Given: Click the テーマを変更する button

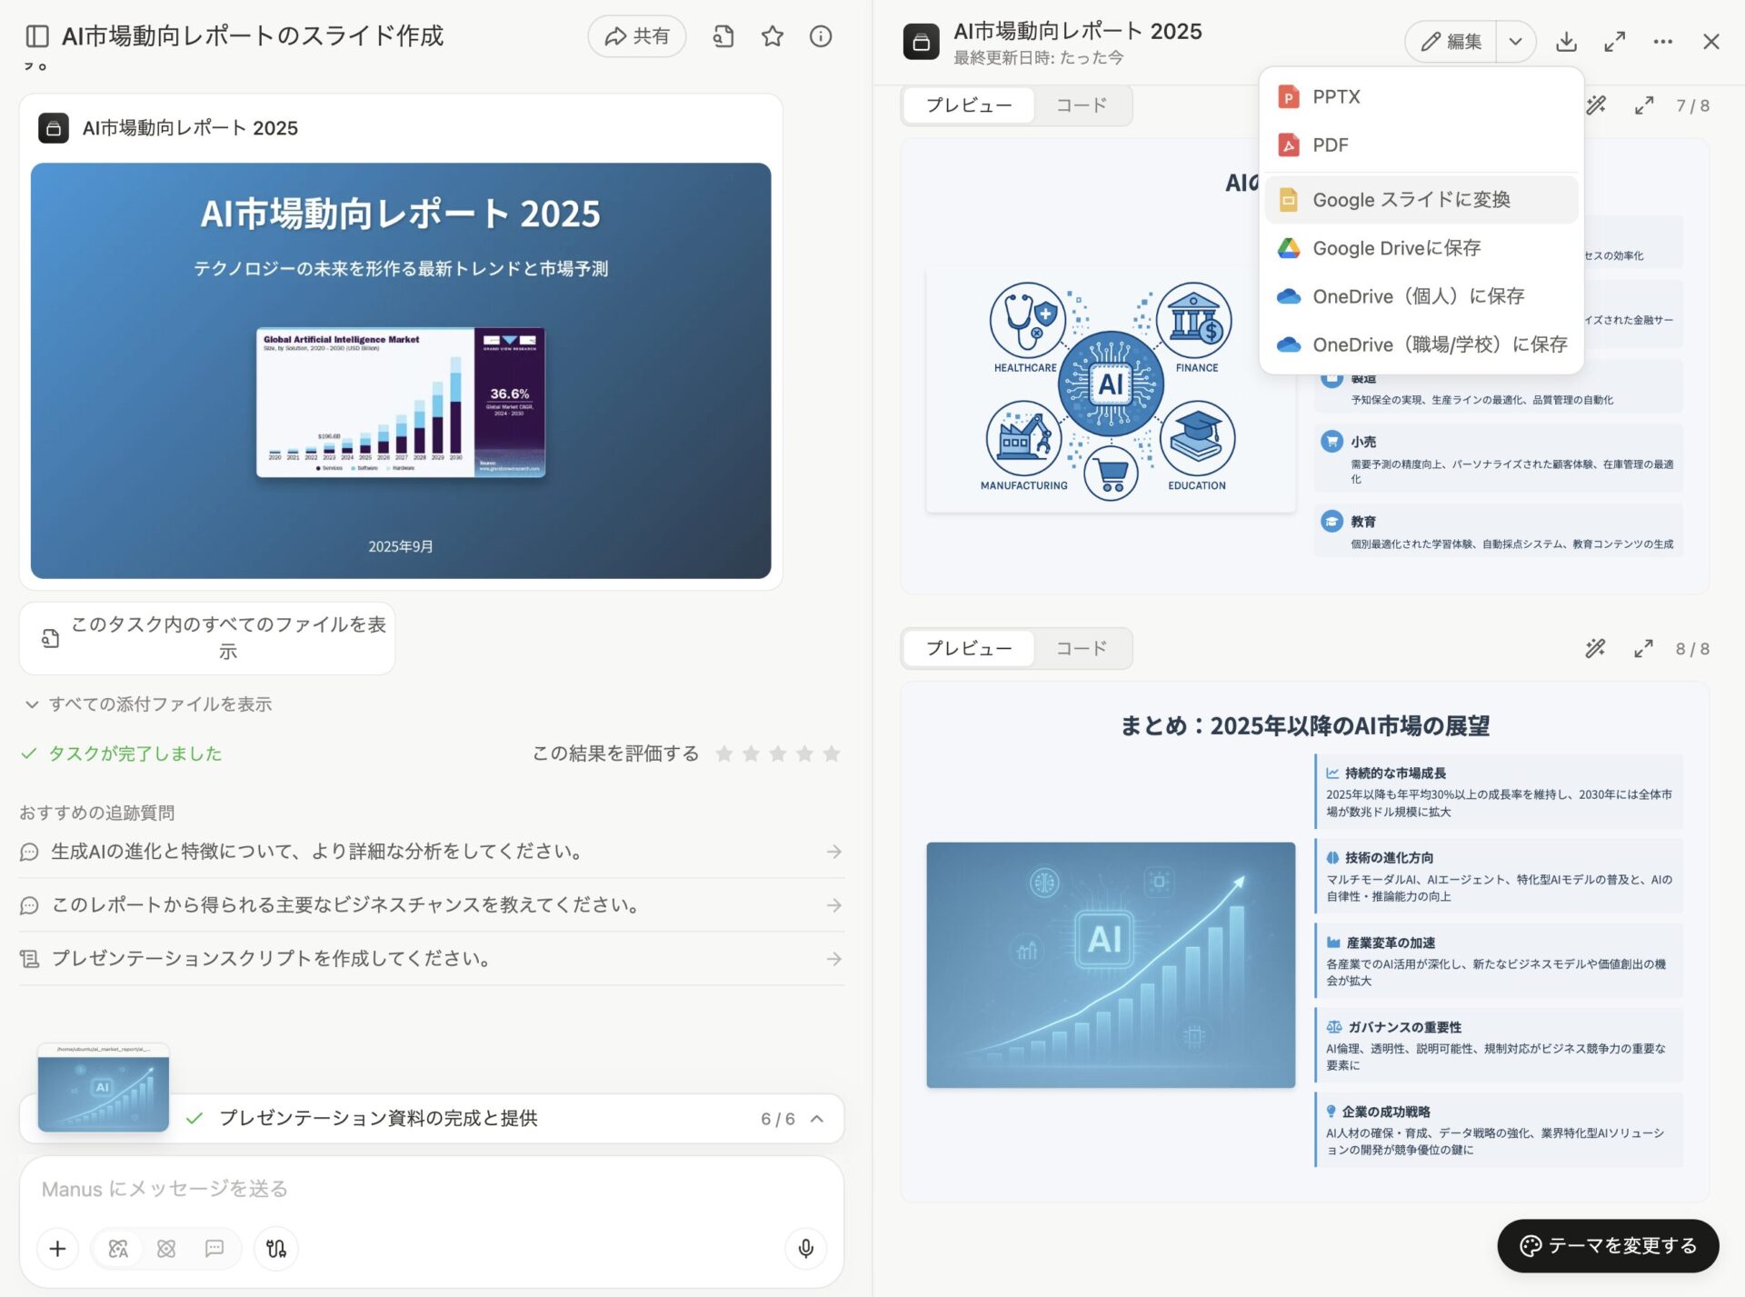Looking at the screenshot, I should tap(1605, 1246).
